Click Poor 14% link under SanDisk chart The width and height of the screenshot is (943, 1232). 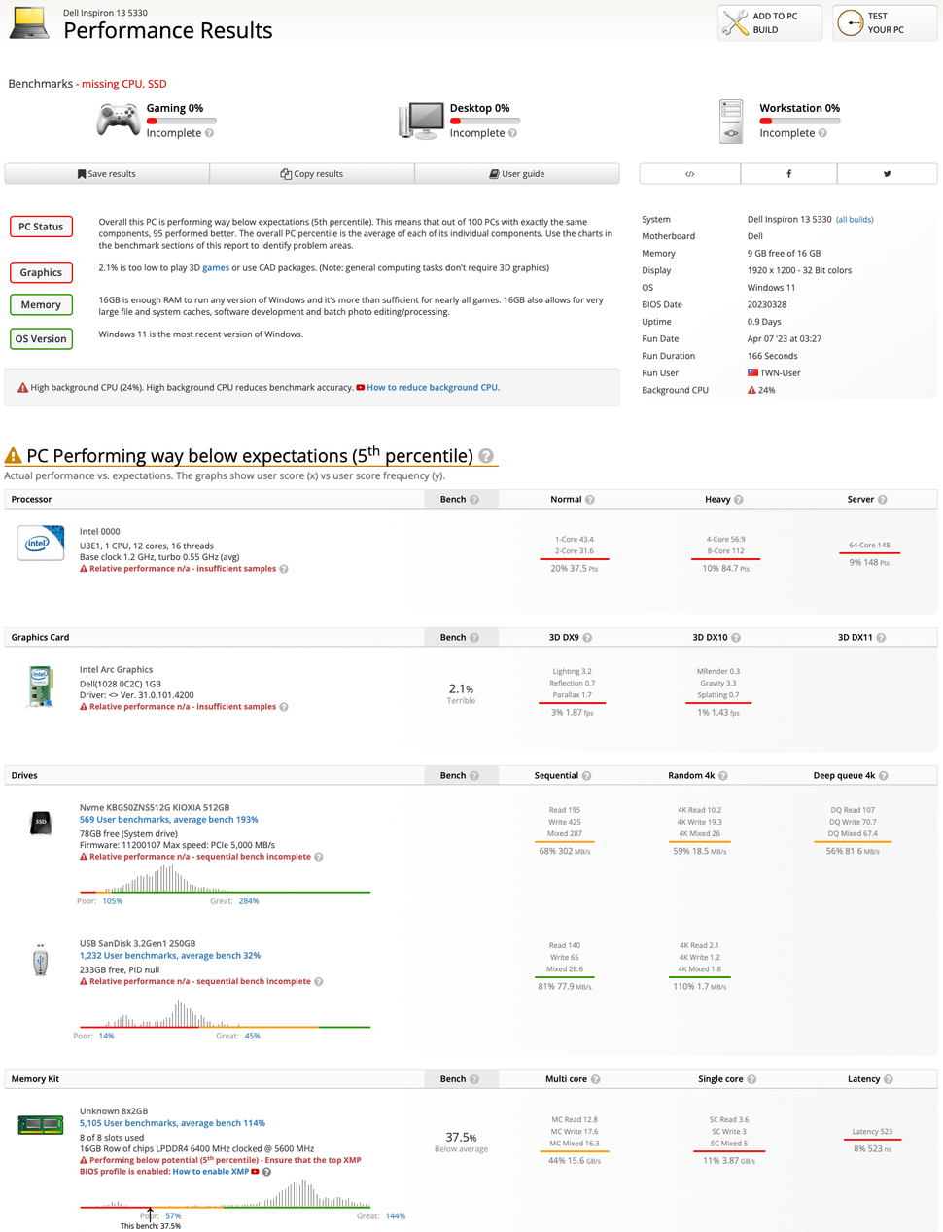(x=107, y=1037)
